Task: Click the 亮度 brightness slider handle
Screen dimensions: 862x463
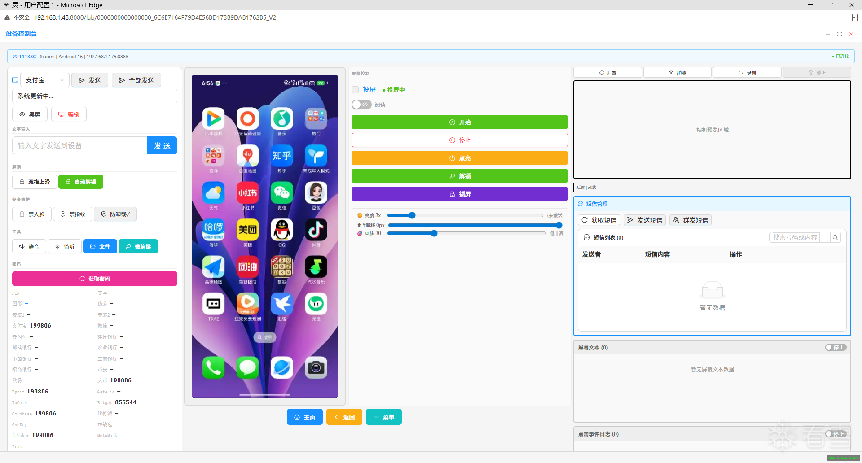Action: pyautogui.click(x=412, y=215)
